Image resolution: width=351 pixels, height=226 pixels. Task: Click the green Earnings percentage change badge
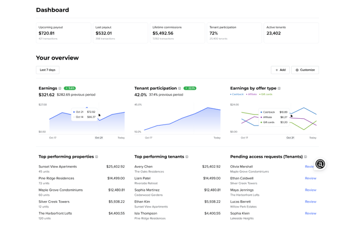click(70, 88)
